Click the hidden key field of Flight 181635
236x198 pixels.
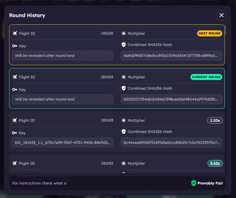[63, 56]
